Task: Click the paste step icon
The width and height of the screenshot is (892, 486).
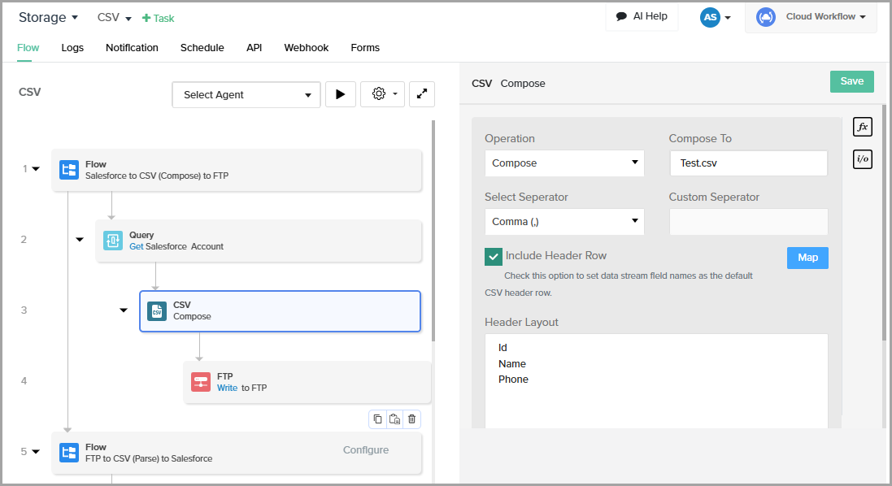Action: coord(394,419)
